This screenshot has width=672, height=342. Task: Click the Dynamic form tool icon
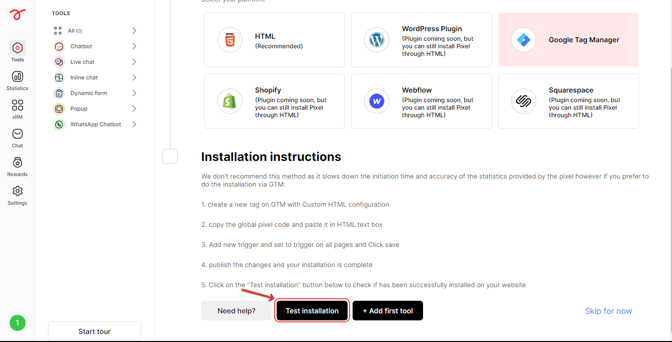coord(59,93)
